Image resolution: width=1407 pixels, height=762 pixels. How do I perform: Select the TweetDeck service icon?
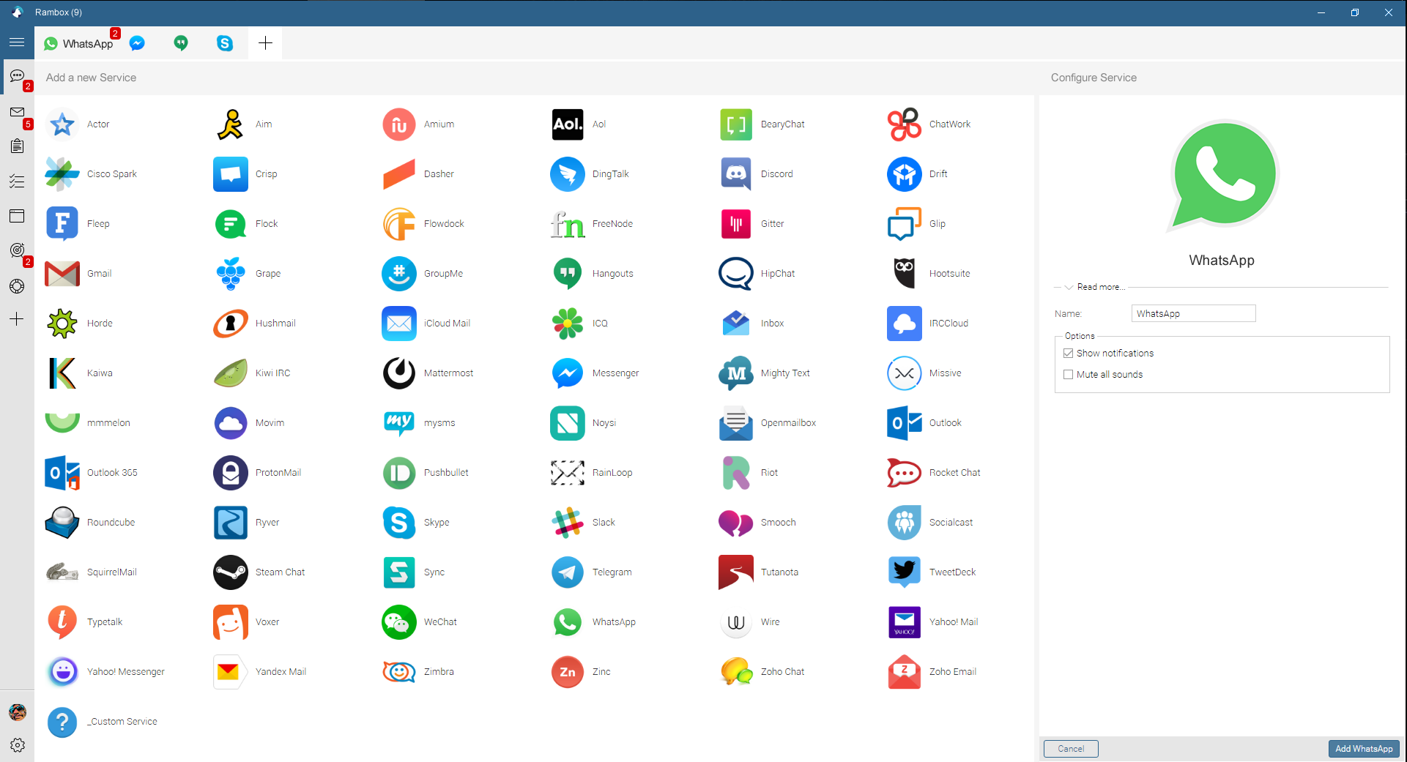click(x=905, y=572)
